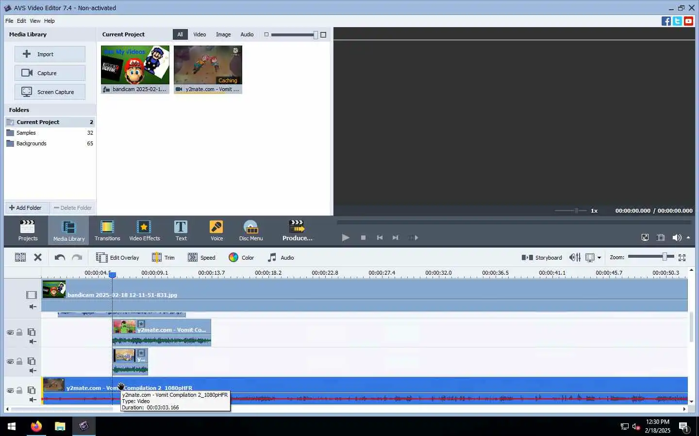The width and height of the screenshot is (699, 436).
Task: Open the Twitter link icon
Action: [677, 21]
